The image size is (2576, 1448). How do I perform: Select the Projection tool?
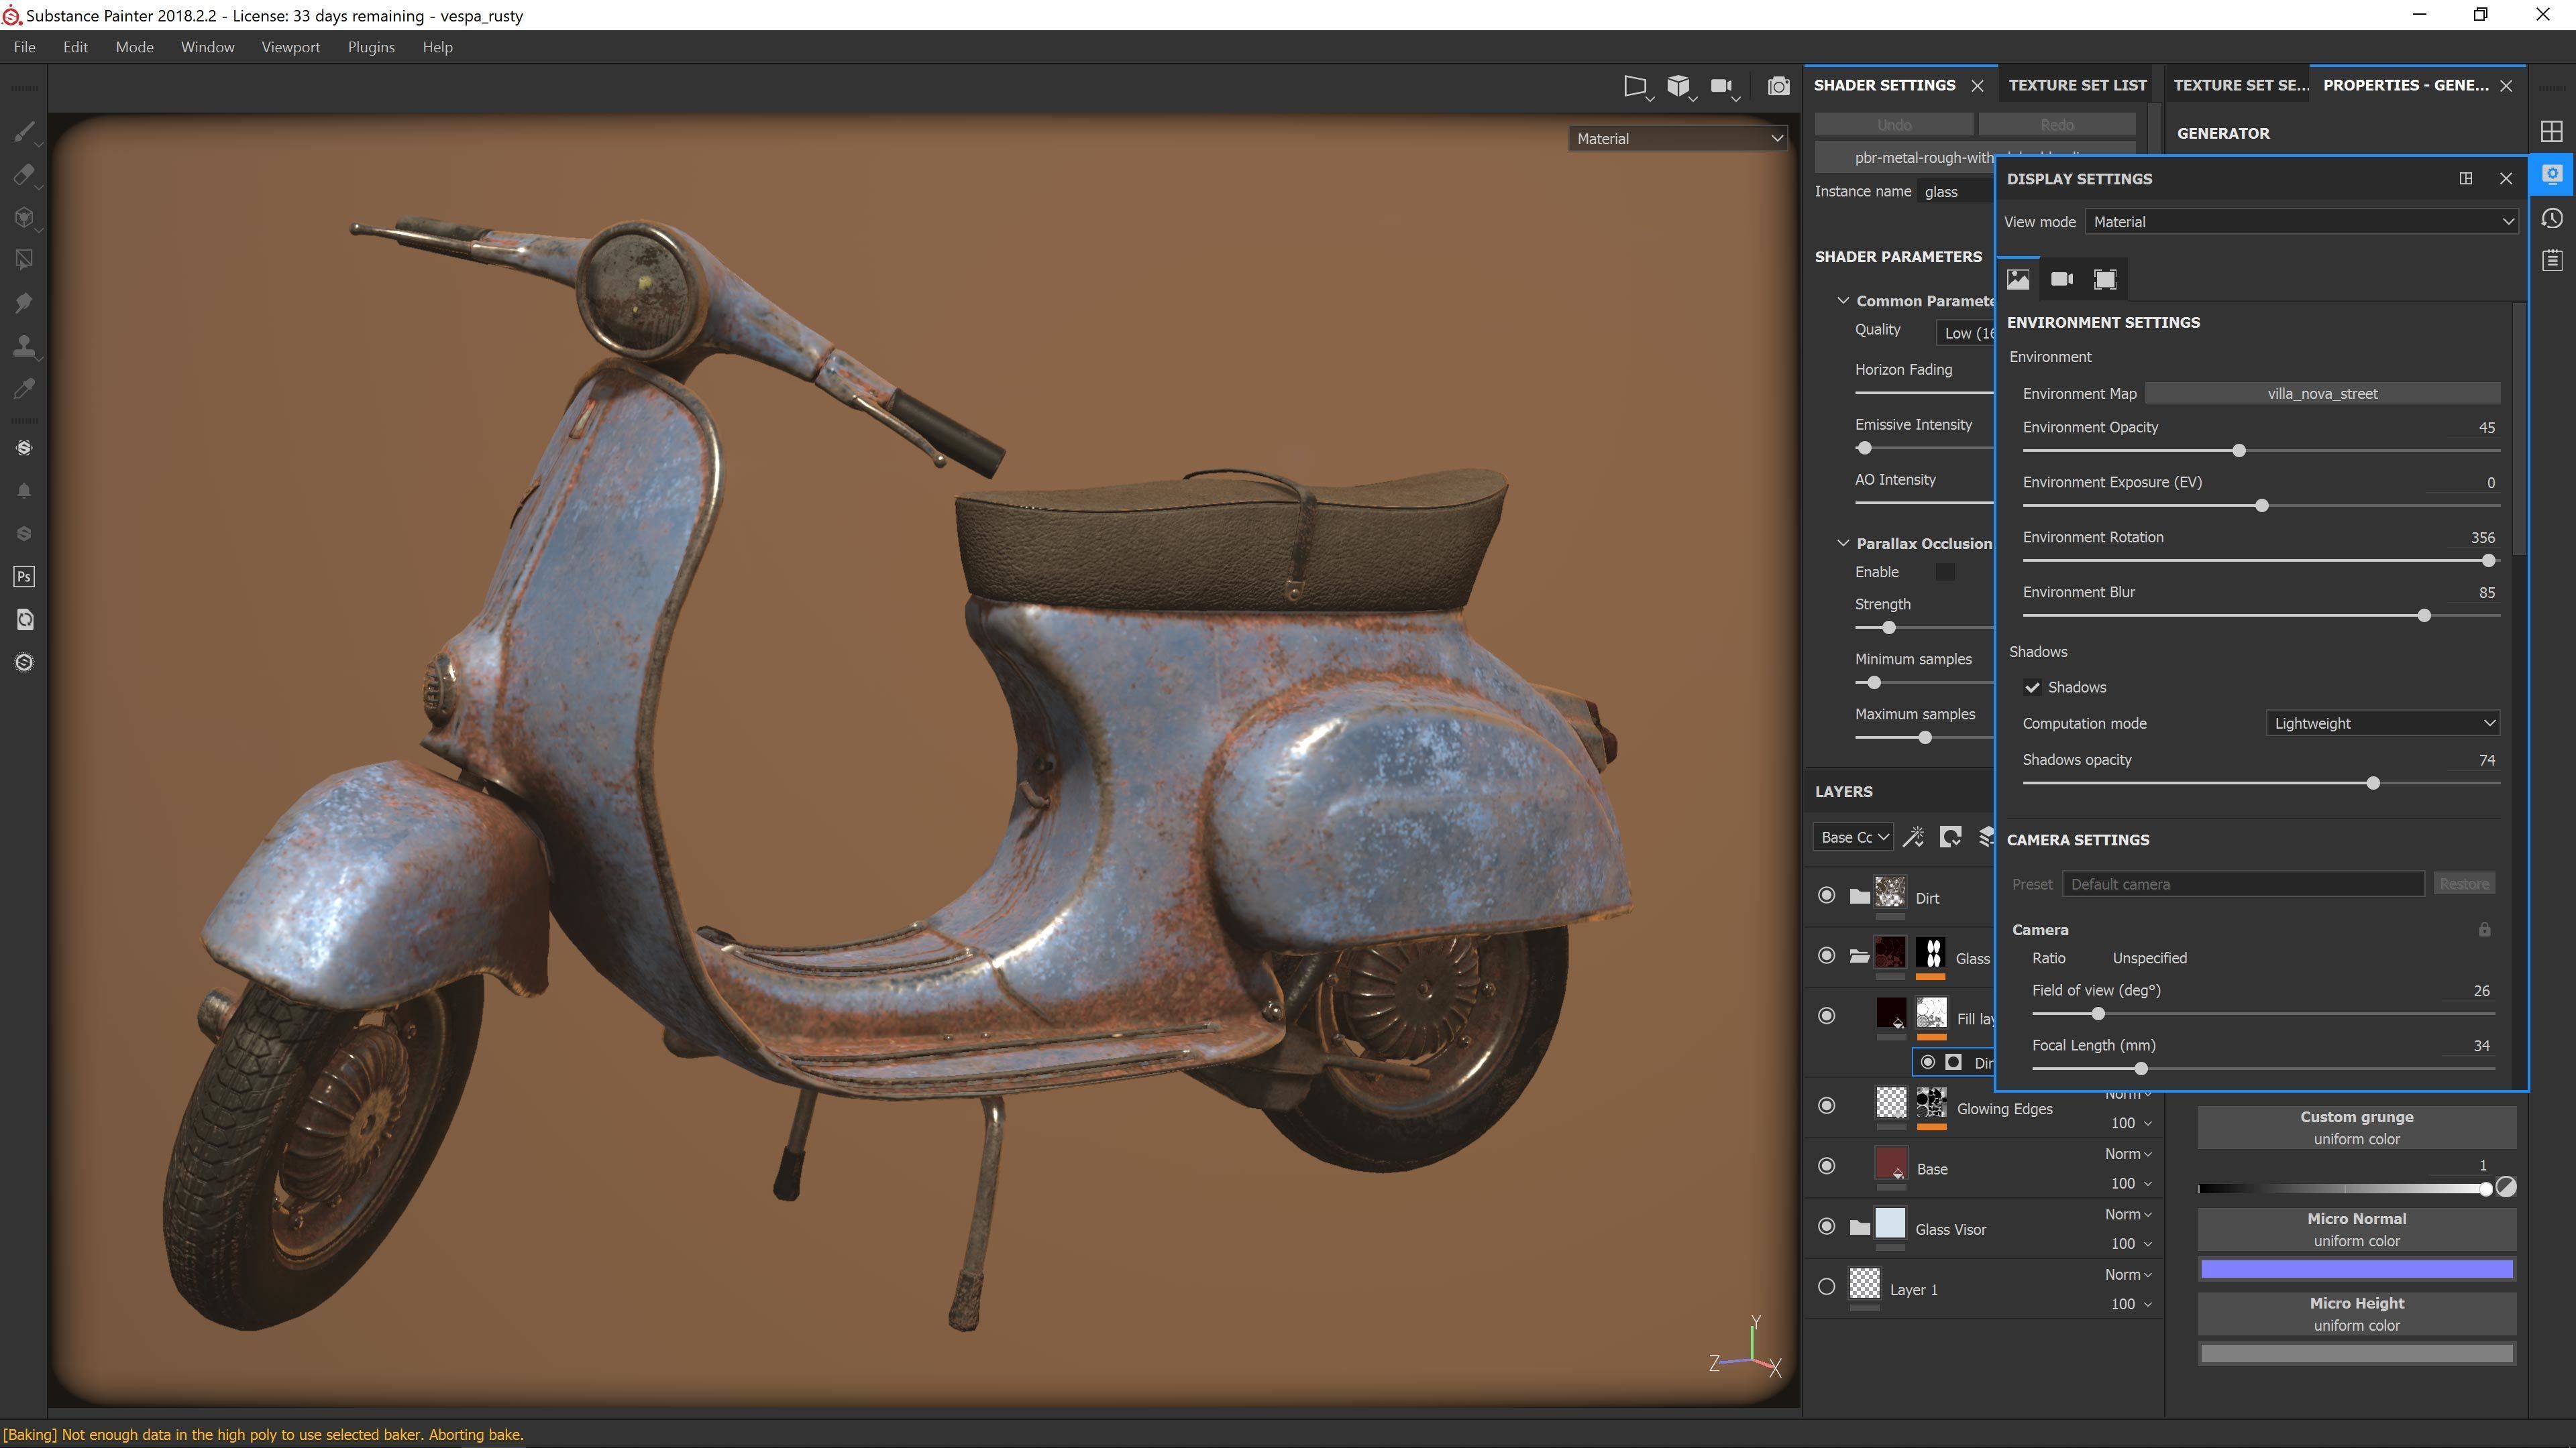point(25,217)
